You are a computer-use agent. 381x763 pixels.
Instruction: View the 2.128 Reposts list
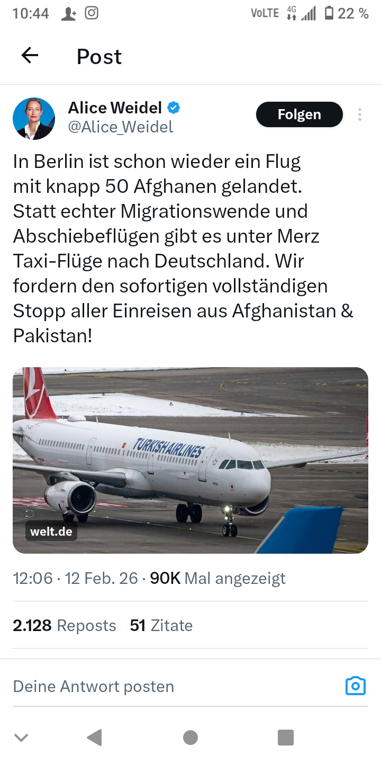(65, 625)
